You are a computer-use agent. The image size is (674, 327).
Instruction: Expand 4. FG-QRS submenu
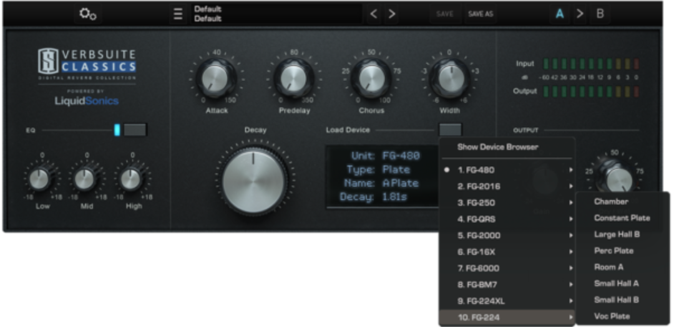(x=506, y=219)
